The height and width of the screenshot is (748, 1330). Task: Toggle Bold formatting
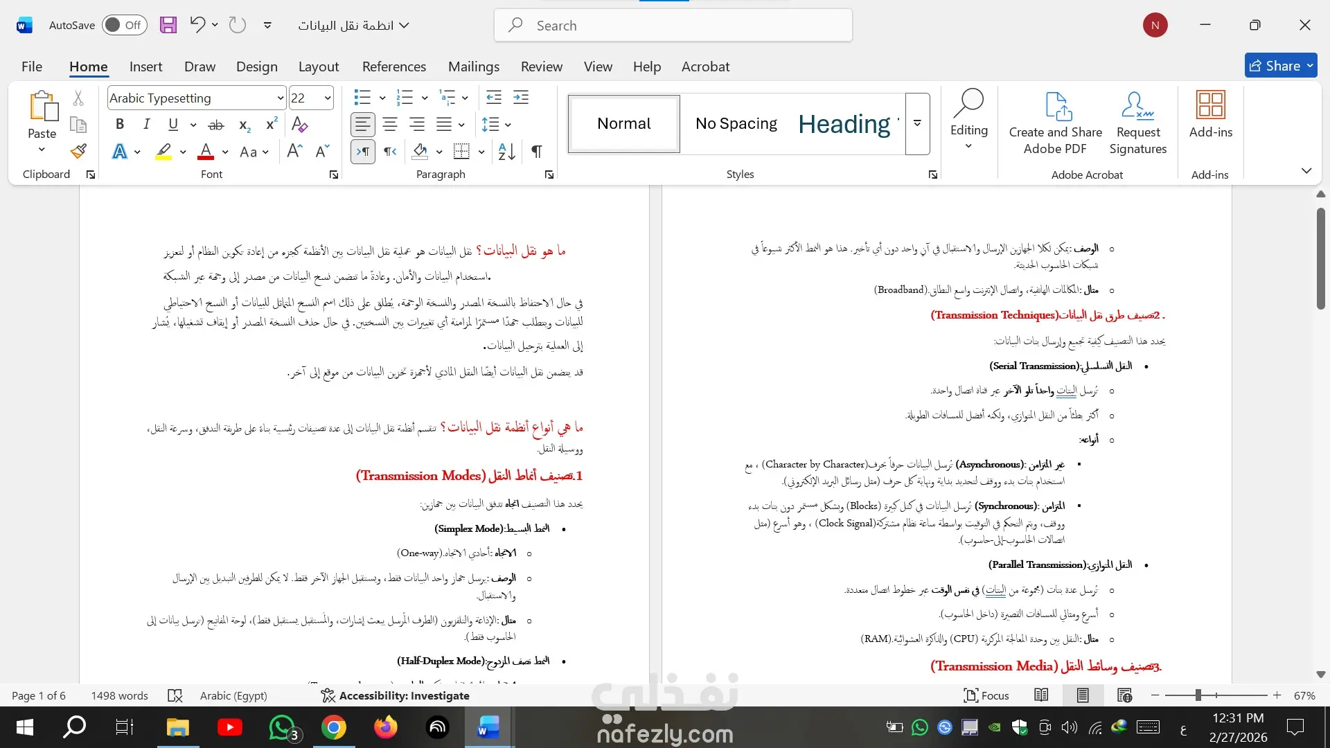point(120,125)
